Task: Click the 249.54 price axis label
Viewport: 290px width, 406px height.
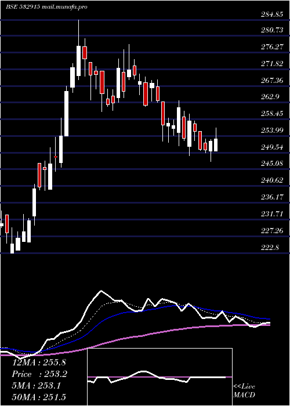Action: (x=272, y=147)
